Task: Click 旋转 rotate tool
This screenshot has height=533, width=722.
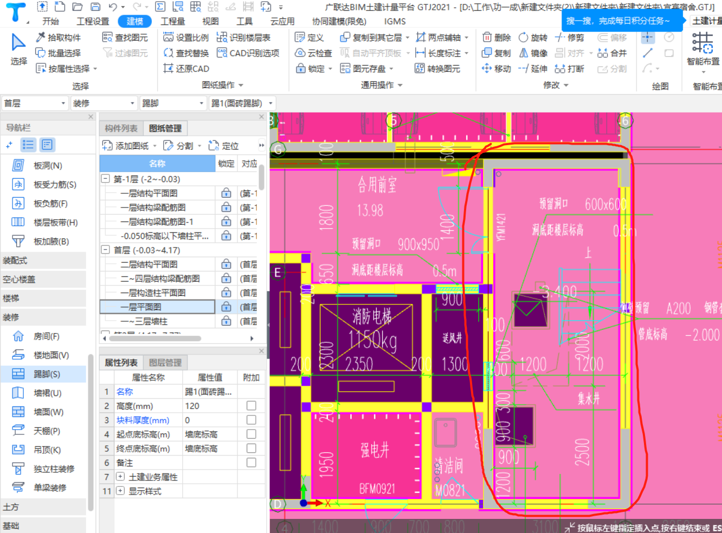Action: click(533, 37)
